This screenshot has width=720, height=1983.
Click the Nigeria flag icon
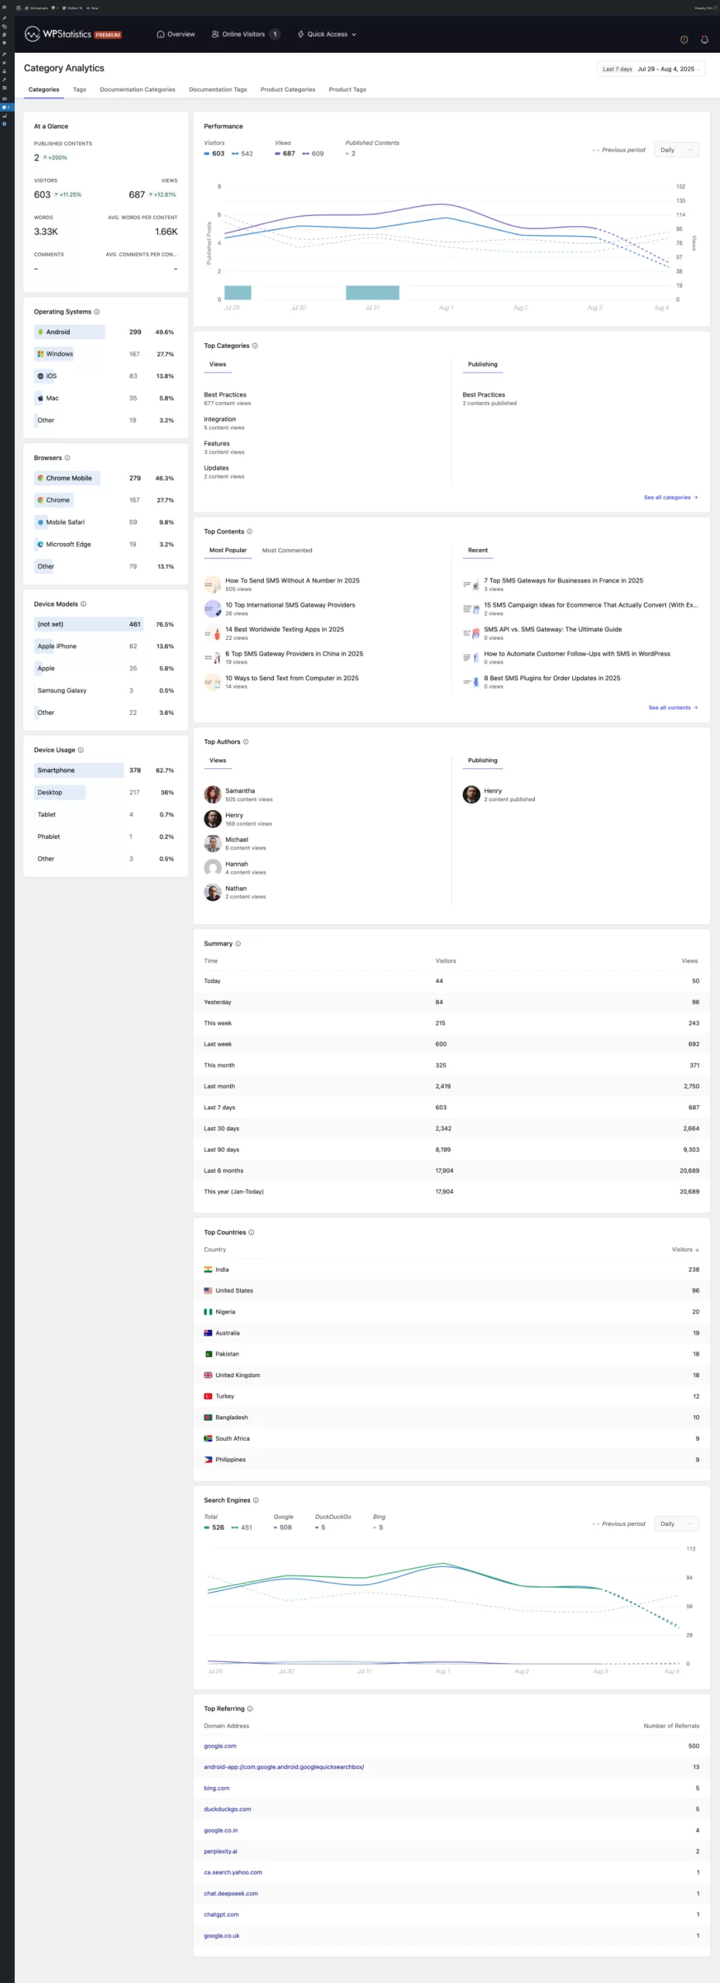click(x=207, y=1312)
